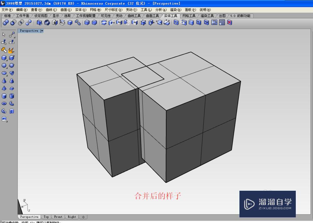
Task: Switch to the 显示 toolbar tab
Action: [x=56, y=16]
